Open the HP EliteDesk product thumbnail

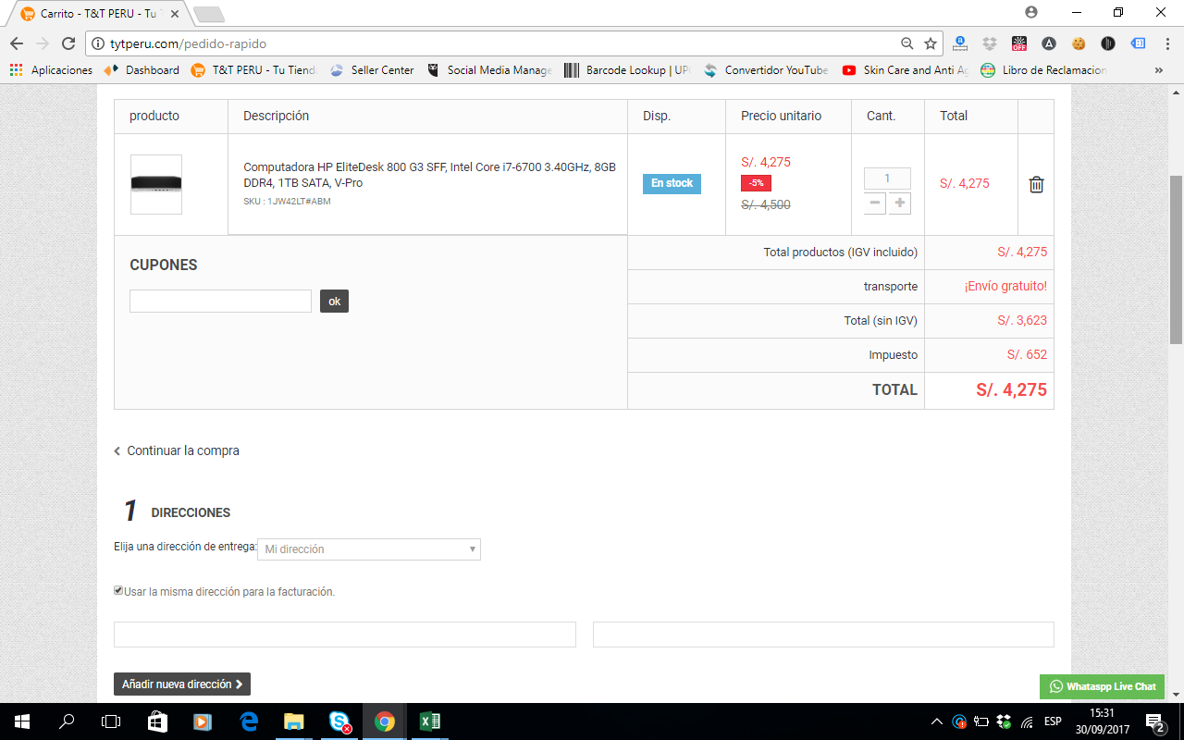point(156,184)
